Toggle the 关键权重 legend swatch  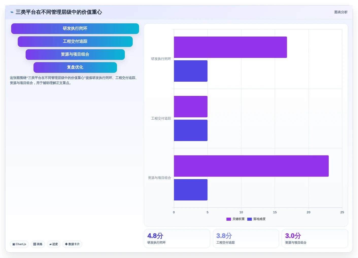[229, 219]
